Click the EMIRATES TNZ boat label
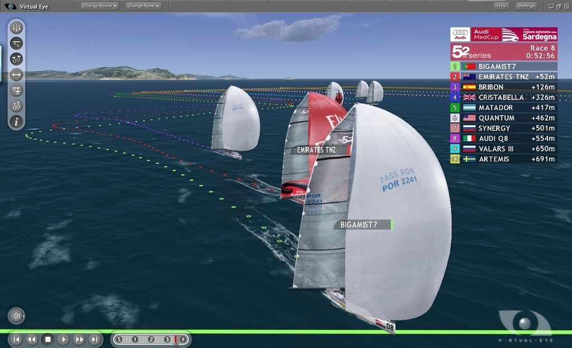Viewport: 572px width, 348px height. coord(320,150)
